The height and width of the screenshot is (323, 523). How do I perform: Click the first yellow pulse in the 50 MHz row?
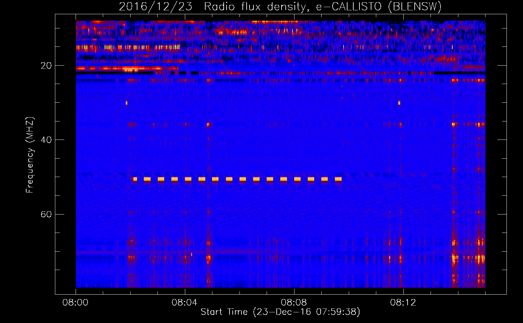[x=135, y=179]
